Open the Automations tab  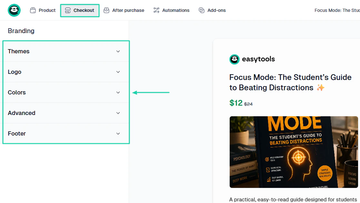[x=172, y=10]
